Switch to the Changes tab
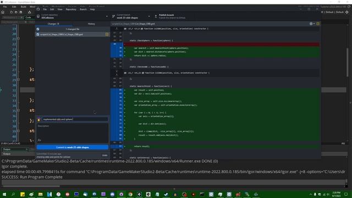352x198 pixels. (x=53, y=24)
